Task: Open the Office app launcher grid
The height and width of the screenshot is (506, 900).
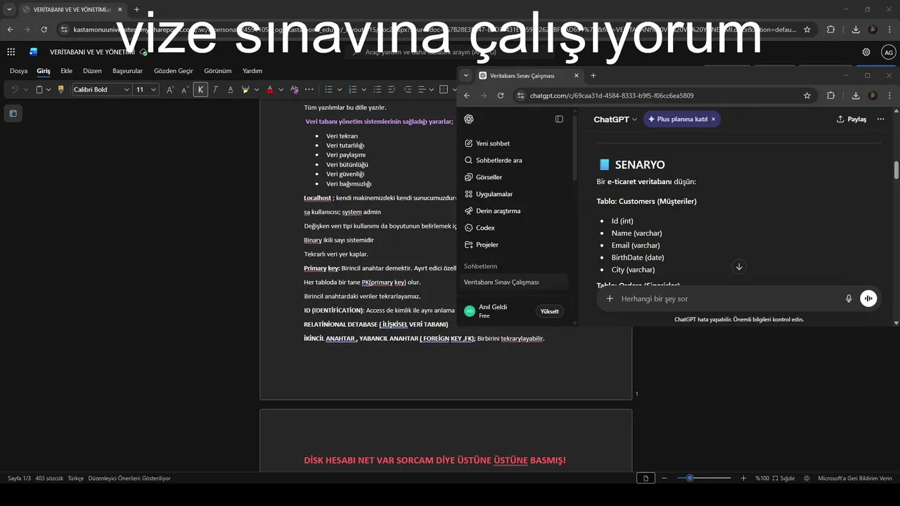Action: click(x=11, y=52)
